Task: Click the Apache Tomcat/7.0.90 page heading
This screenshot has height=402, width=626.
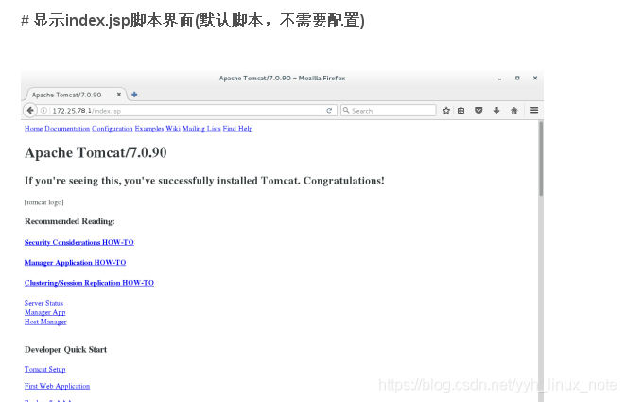Action: pos(96,153)
